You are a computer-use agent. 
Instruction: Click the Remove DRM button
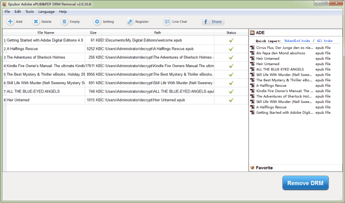pyautogui.click(x=306, y=183)
